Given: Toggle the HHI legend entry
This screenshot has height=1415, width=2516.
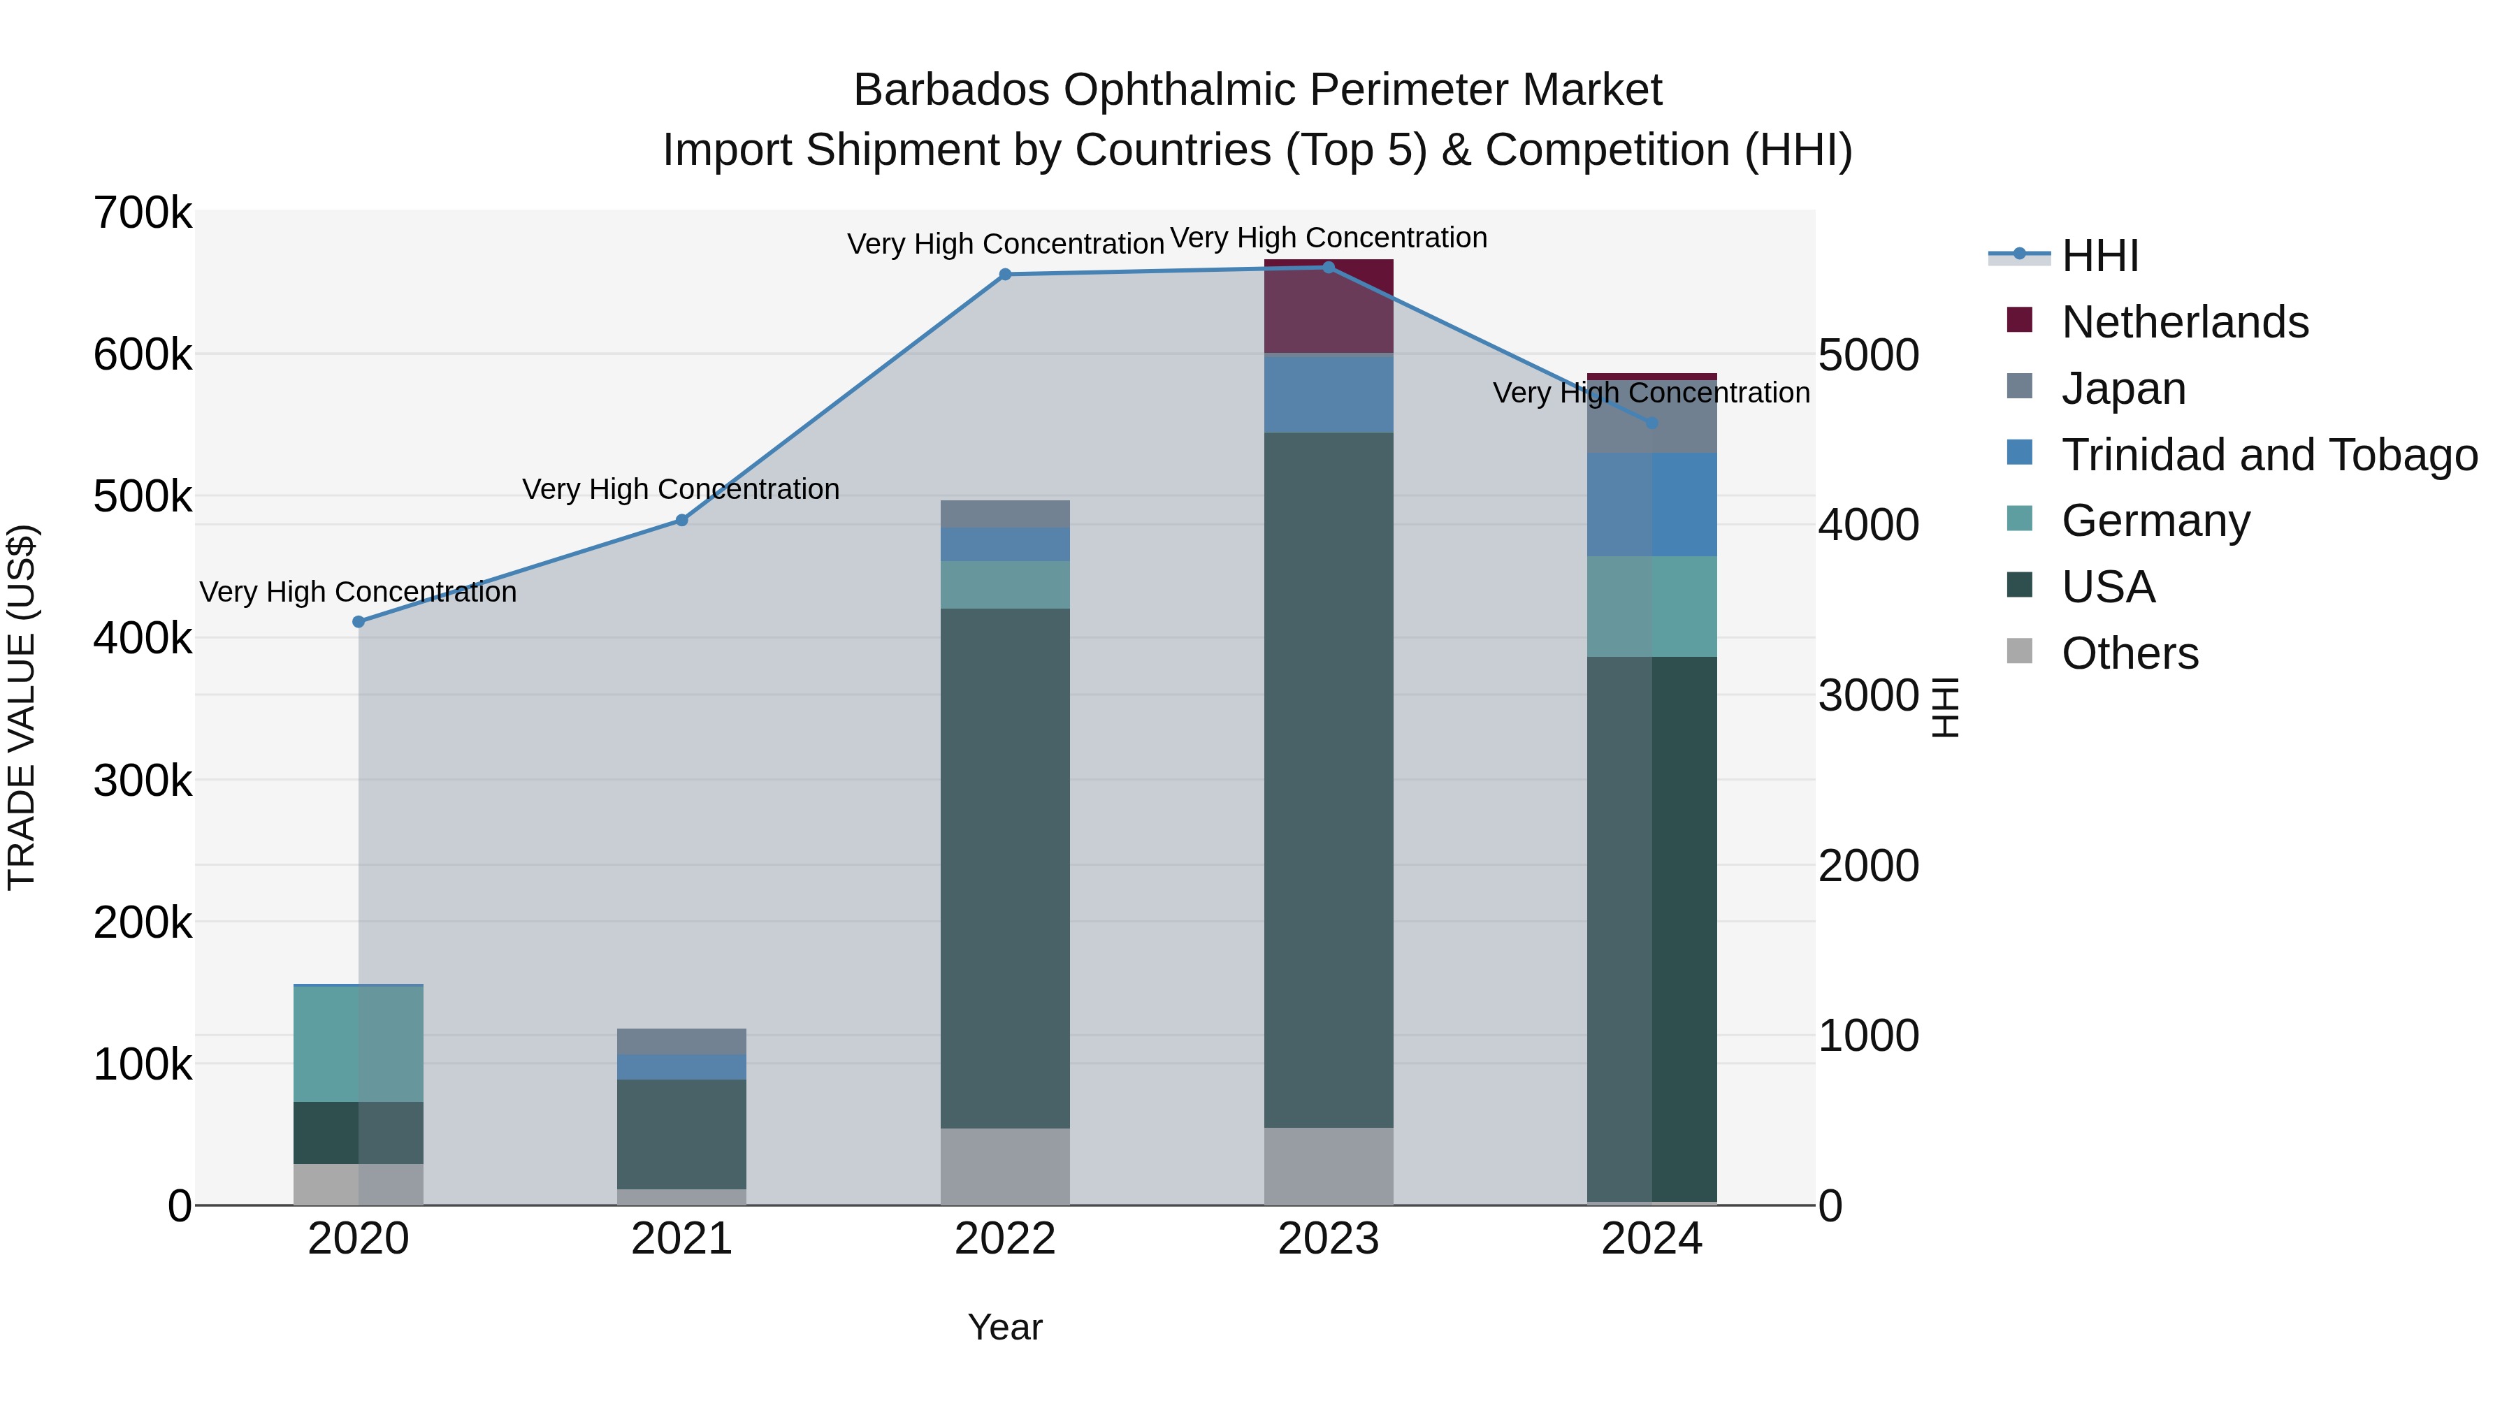Looking at the screenshot, I should (x=2064, y=256).
